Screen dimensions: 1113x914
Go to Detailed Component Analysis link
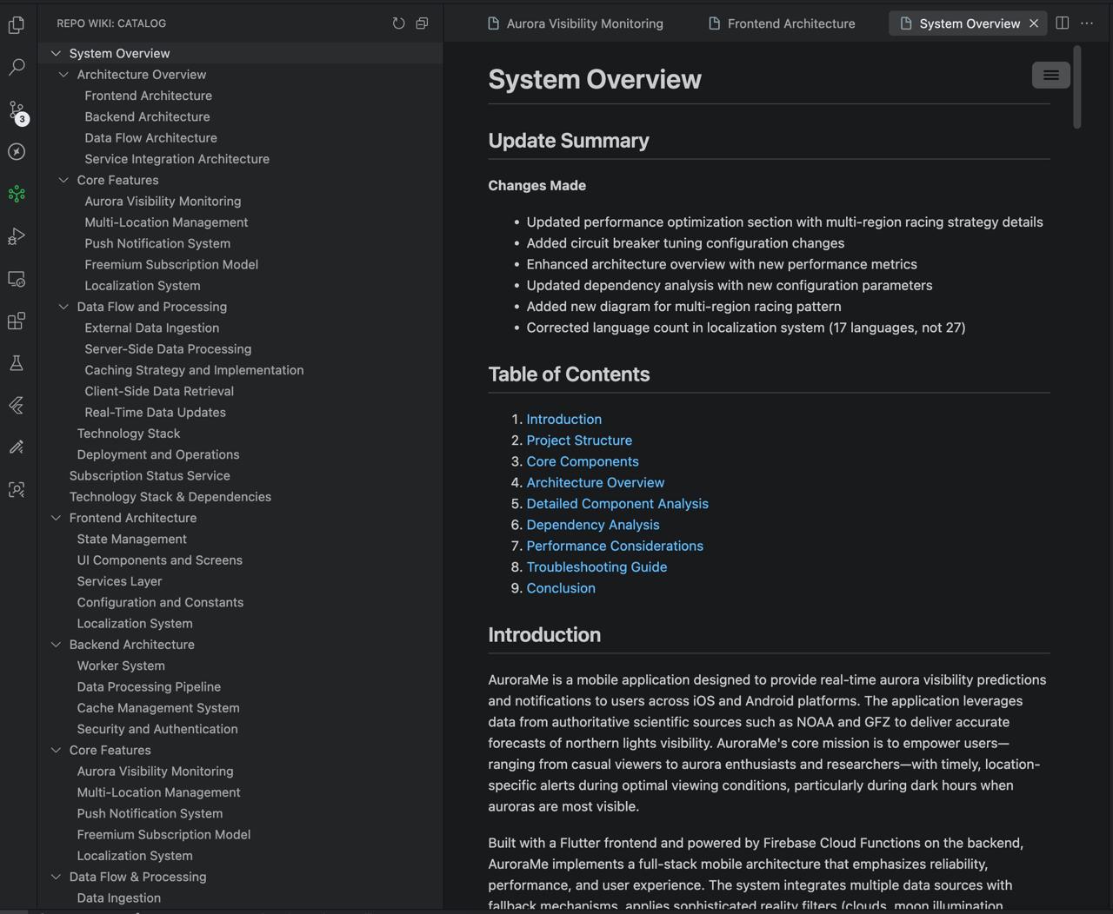[617, 504]
